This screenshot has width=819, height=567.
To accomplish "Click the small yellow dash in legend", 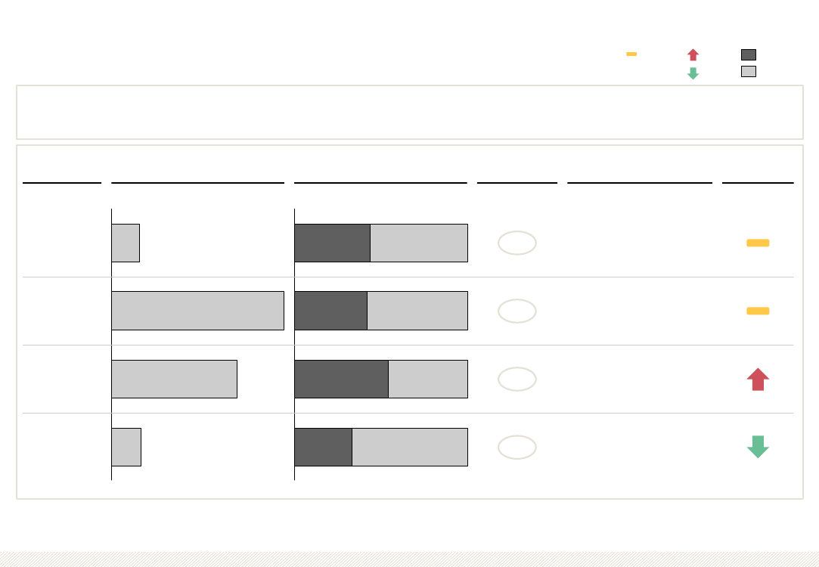I will click(x=631, y=54).
